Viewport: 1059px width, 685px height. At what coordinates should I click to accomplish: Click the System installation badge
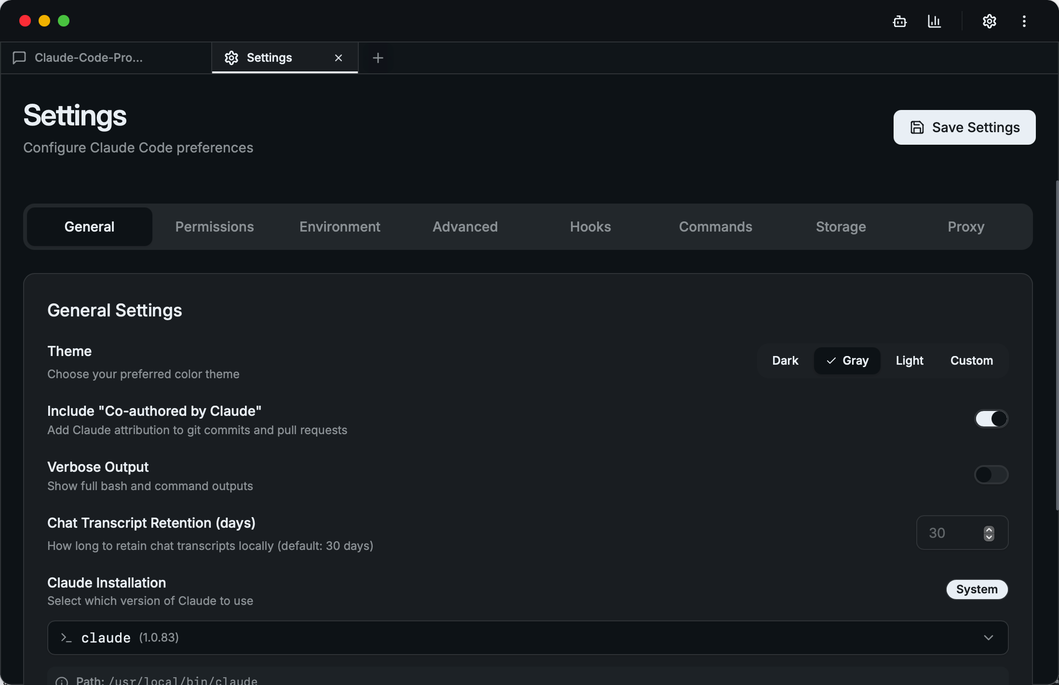977,589
